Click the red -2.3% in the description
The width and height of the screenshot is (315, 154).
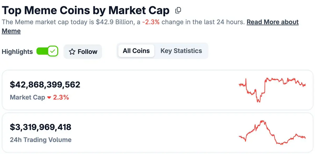point(151,22)
